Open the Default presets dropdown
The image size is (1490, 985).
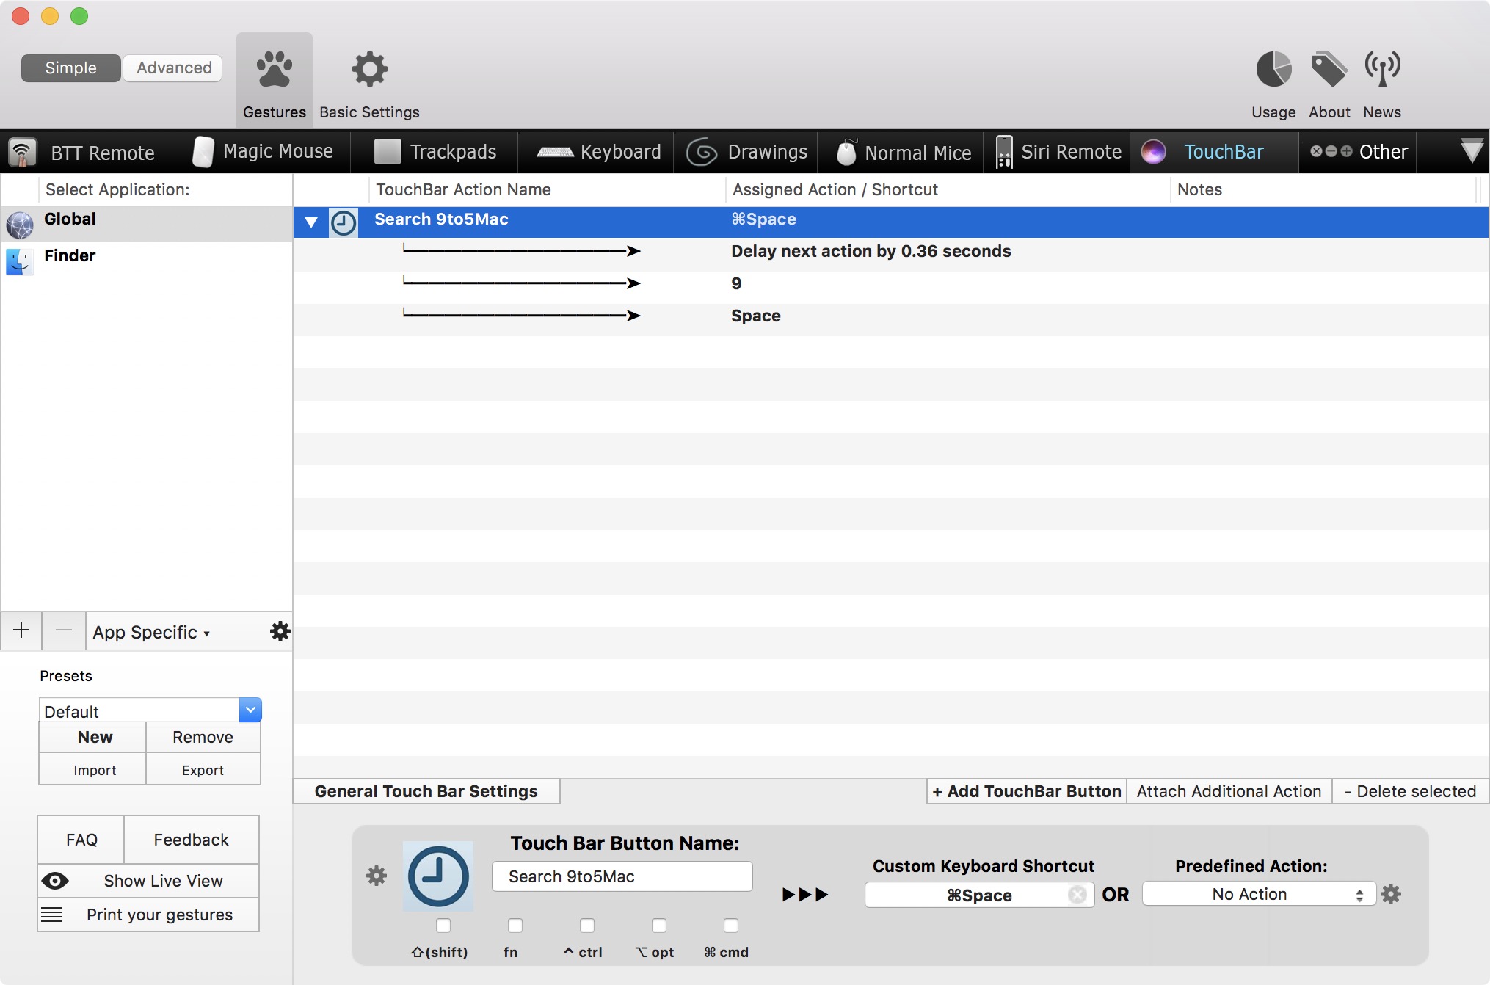[250, 710]
